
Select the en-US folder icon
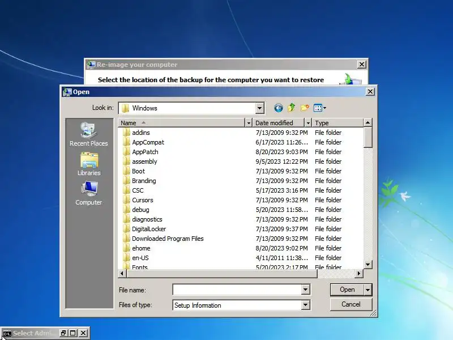126,258
